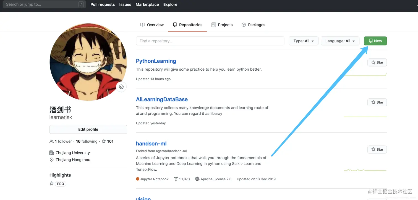Click the PythonLearning activity sparkline graph

tap(365, 74)
